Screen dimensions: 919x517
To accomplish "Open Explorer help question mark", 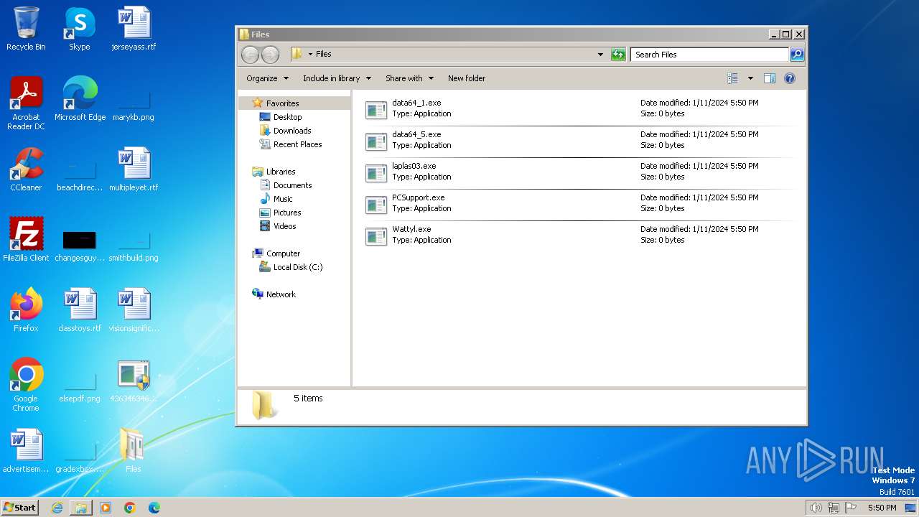I will (790, 78).
